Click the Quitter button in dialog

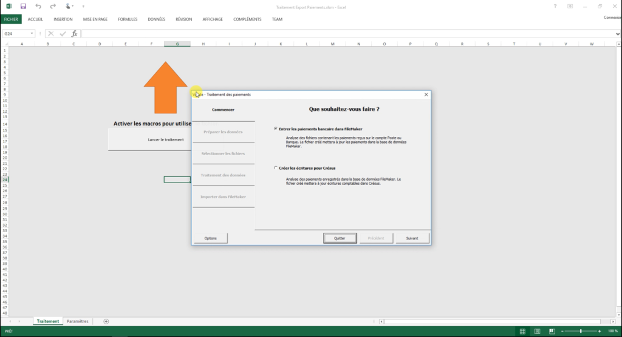coord(340,238)
